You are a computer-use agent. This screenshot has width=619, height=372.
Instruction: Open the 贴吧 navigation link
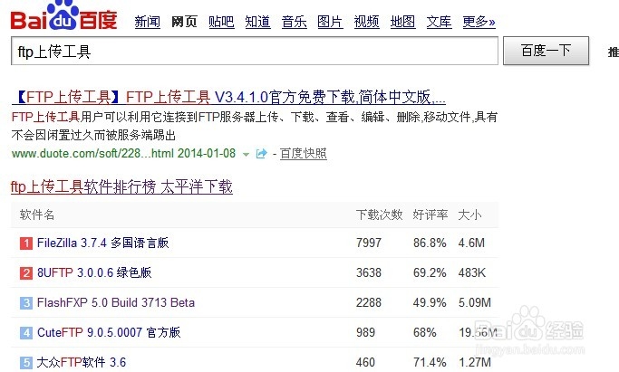221,22
